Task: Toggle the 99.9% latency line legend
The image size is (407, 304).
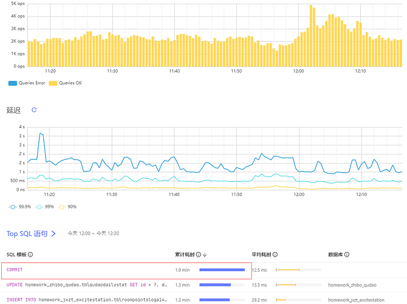Action: tap(18, 207)
